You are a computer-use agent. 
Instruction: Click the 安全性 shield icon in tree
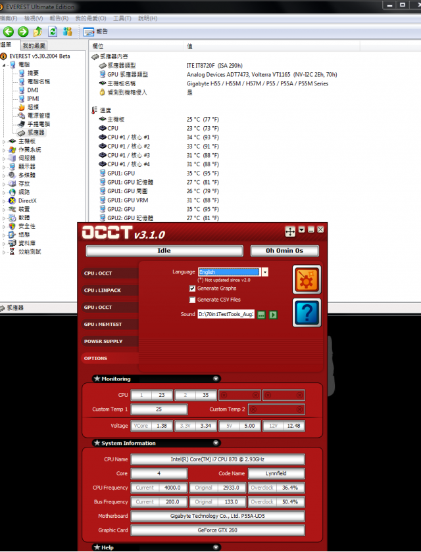(x=12, y=226)
